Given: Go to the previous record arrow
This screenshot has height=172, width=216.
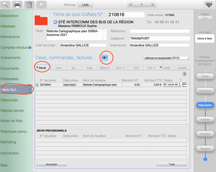Looking at the screenshot, I should [131, 5].
